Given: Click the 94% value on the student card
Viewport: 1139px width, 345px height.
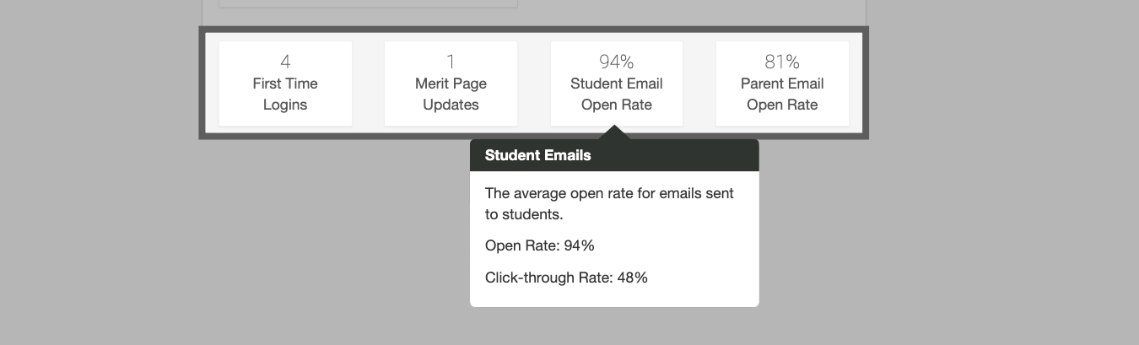Looking at the screenshot, I should [617, 62].
